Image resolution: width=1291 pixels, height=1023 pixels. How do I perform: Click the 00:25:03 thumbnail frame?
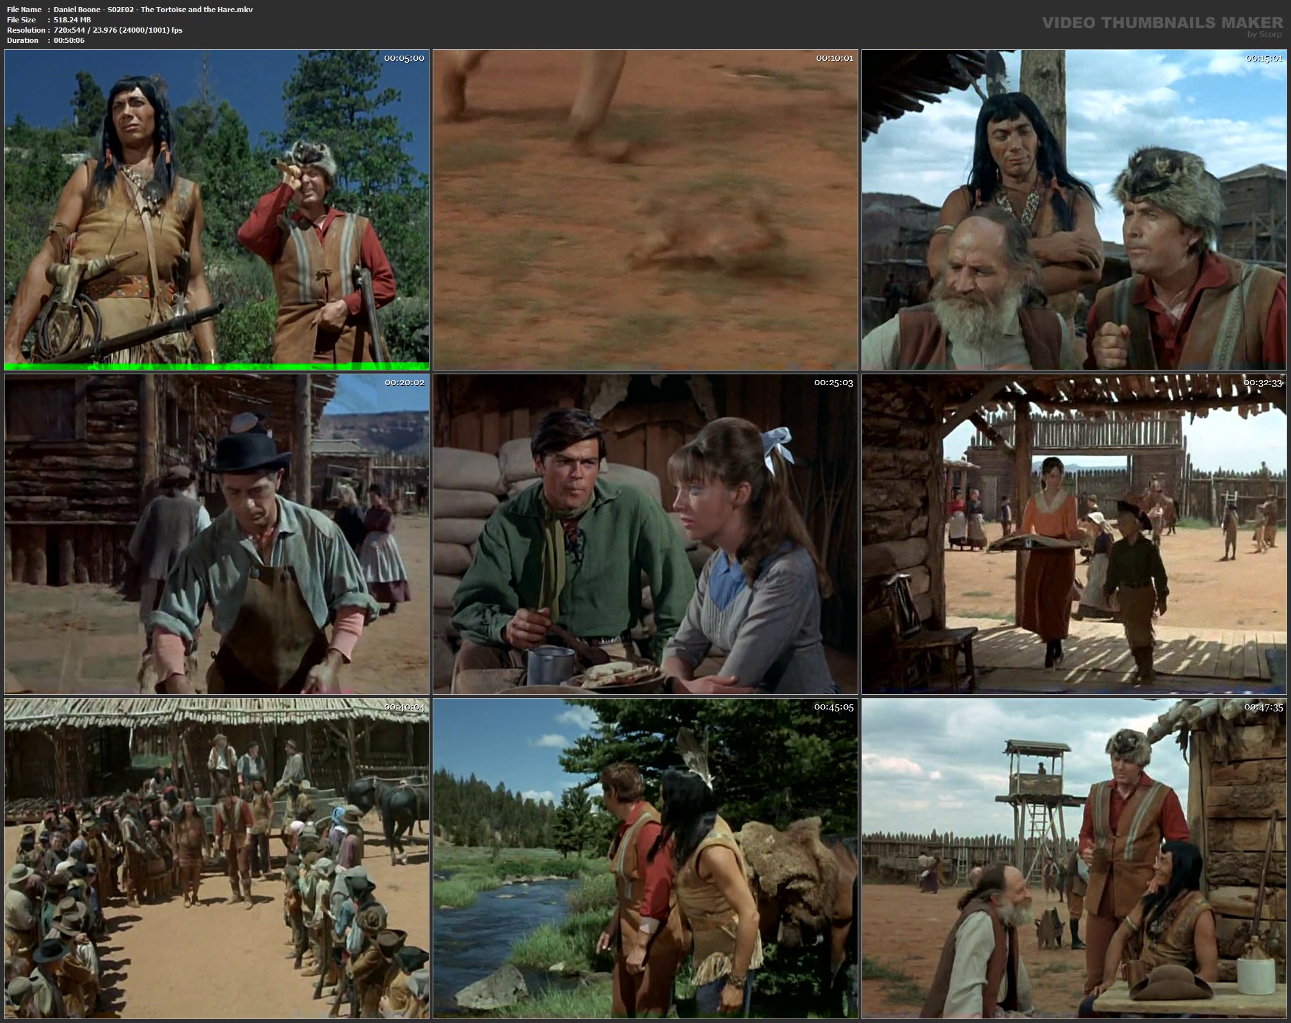pos(645,534)
